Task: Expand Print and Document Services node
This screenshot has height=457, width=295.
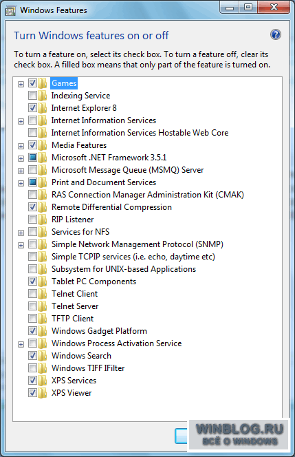Action: click(21, 183)
